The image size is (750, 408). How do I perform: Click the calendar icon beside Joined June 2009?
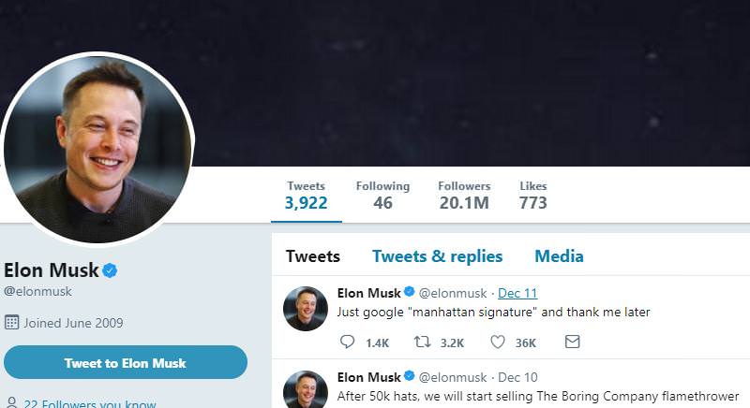(11, 323)
